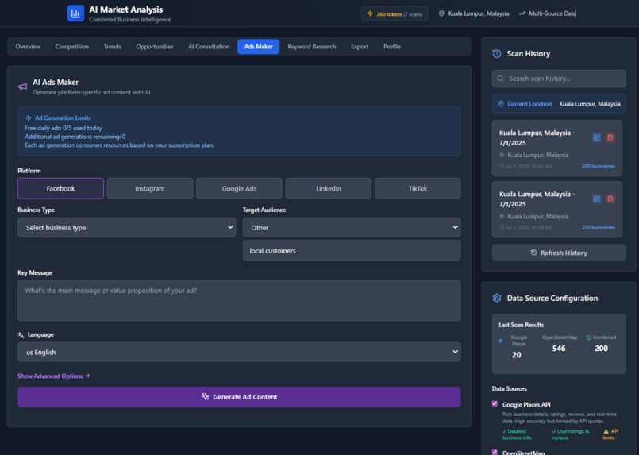Go to the Trends tab

[x=113, y=47]
